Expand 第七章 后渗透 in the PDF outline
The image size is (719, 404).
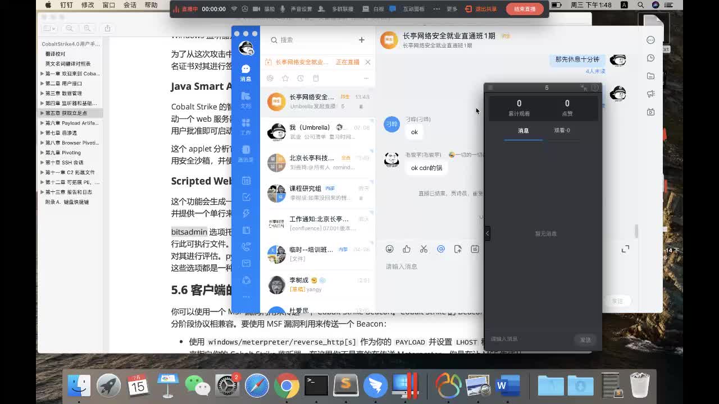(x=42, y=133)
